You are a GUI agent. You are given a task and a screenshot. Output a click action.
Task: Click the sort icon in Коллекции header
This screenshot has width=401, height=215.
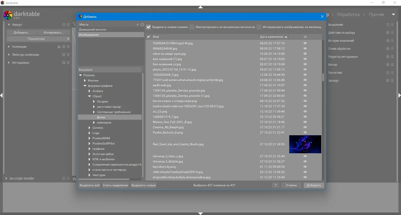pyautogui.click(x=59, y=47)
